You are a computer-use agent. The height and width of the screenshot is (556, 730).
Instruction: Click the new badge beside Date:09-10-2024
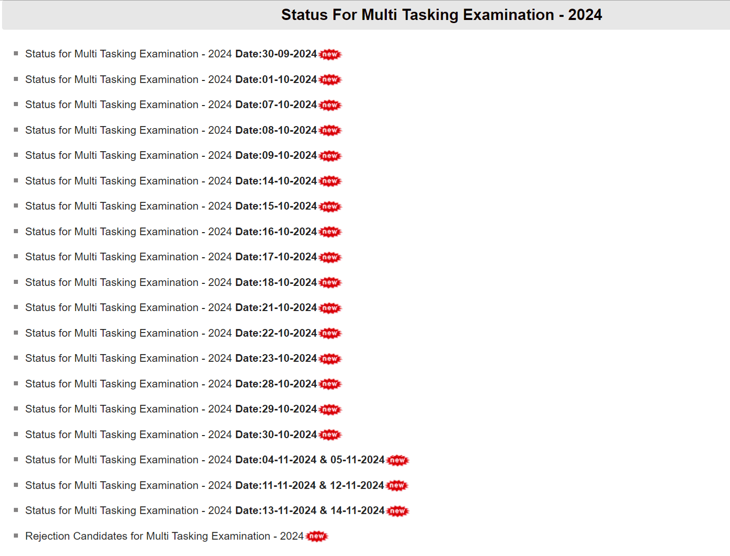point(330,156)
